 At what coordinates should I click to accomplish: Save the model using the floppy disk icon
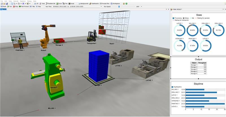coord(6,3)
